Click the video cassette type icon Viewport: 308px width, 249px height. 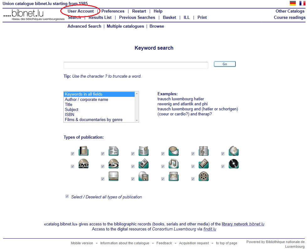click(x=143, y=163)
